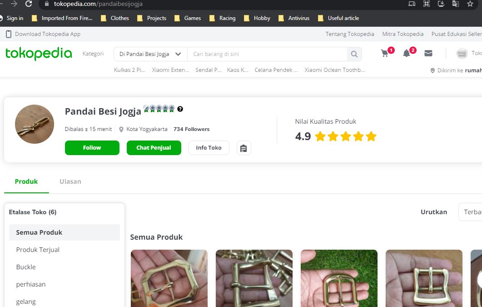Click the Cari barang di sini search field
Screen dimensions: 482x307
(267, 54)
